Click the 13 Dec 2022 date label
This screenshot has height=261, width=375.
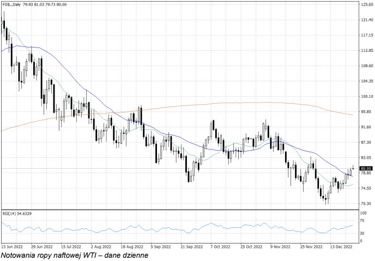click(341, 246)
